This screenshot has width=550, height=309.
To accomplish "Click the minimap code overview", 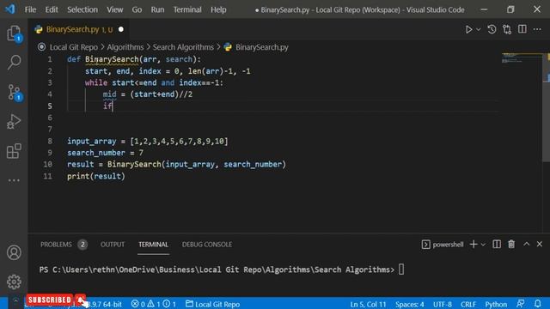I will coord(522,58).
